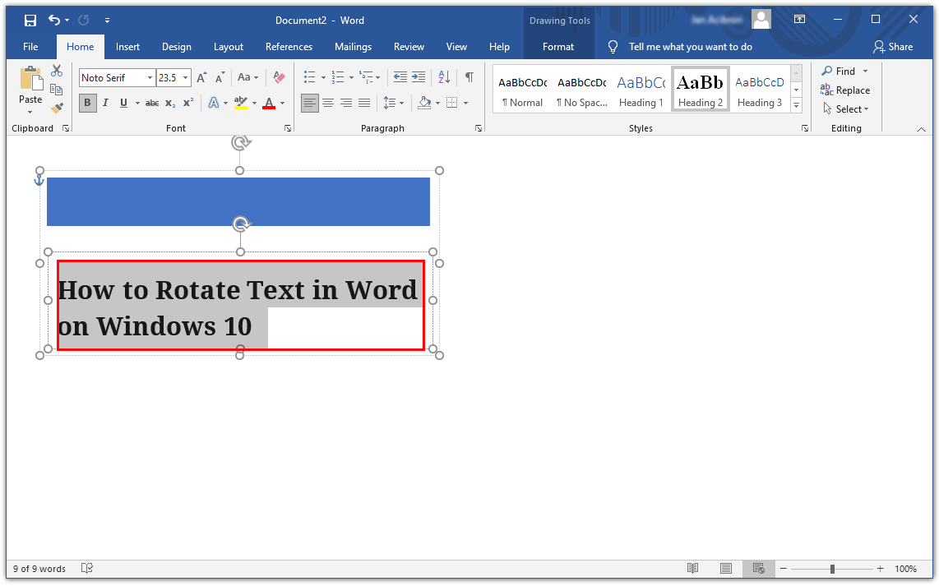Click the Clear All Formatting eraser icon
This screenshot has width=939, height=586.
pos(279,77)
